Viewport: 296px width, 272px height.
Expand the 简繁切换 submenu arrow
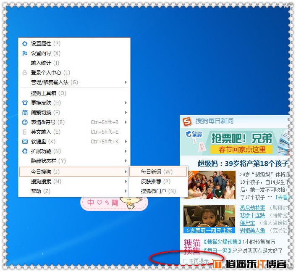126,113
